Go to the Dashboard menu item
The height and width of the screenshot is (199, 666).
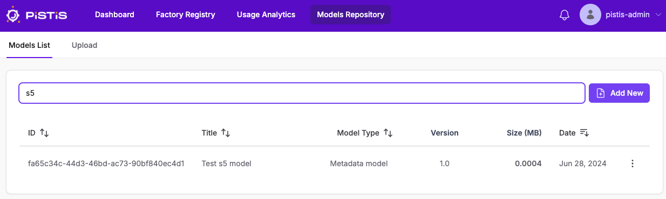coord(114,15)
